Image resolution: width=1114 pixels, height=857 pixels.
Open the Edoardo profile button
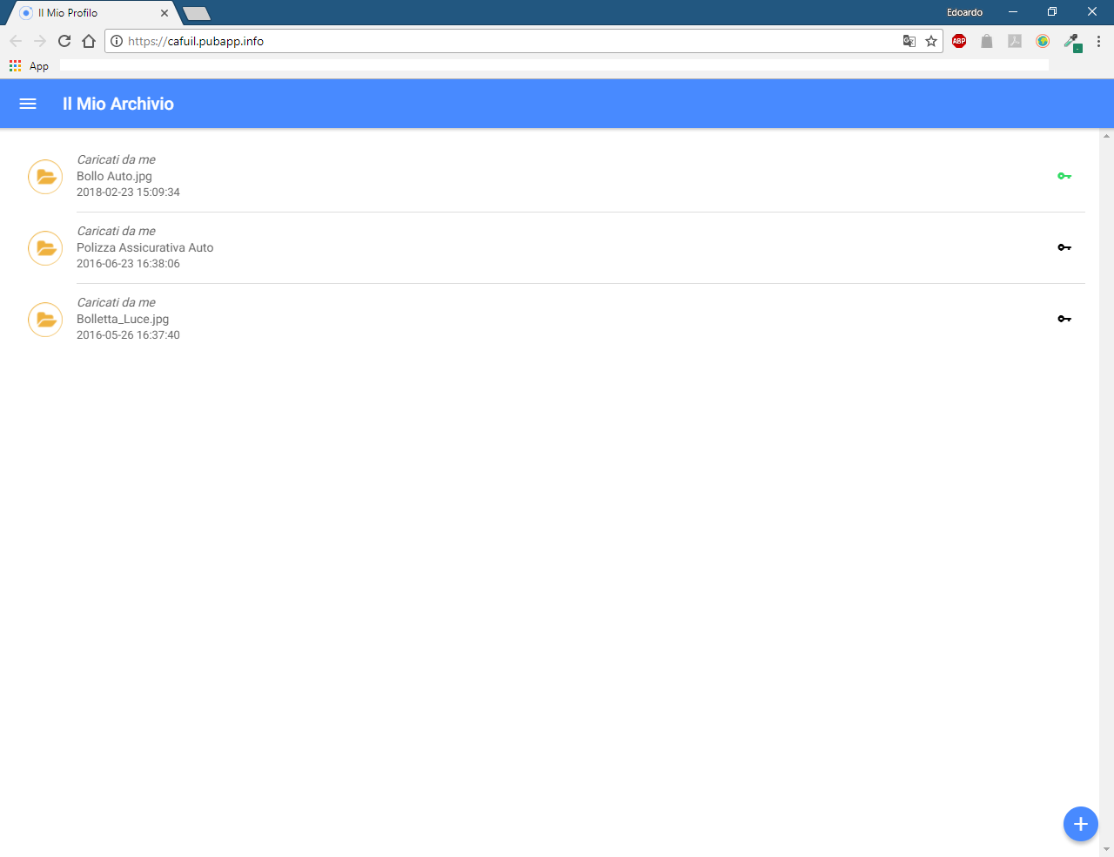point(964,12)
